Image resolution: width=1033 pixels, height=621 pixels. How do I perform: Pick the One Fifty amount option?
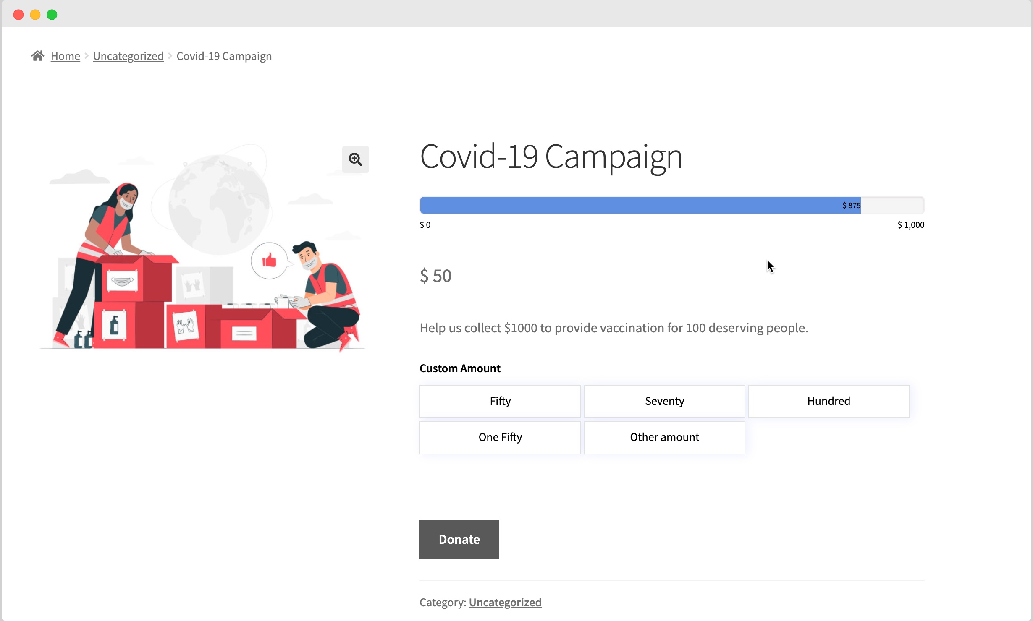pyautogui.click(x=500, y=437)
